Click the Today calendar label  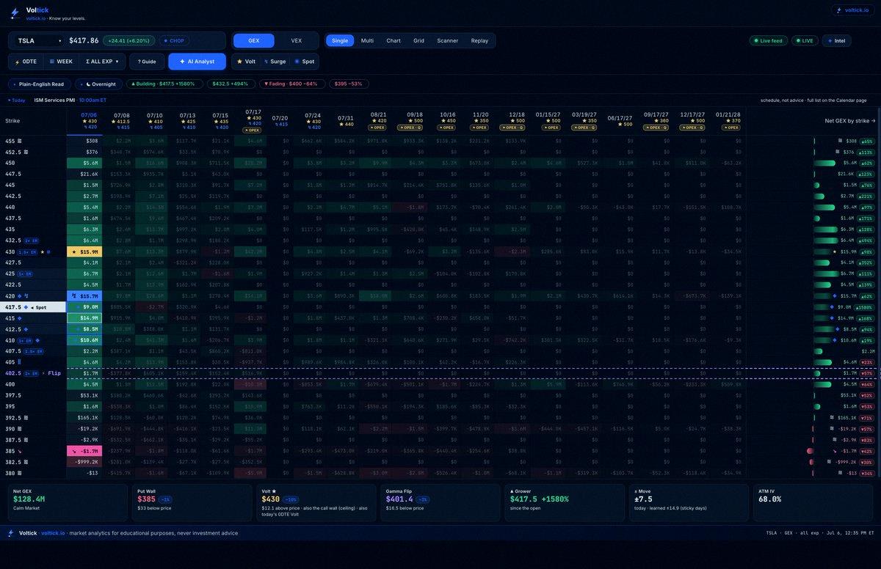(16, 100)
